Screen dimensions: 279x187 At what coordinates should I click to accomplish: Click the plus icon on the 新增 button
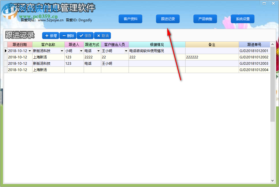click(x=47, y=35)
